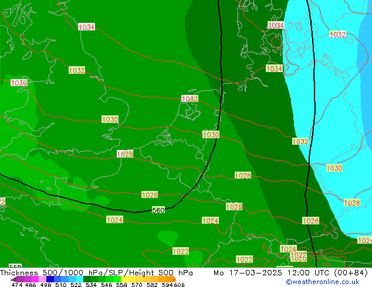372x287 pixels.
Task: Pick the dark blue legend swatch above 498
Action: [x=50, y=279]
